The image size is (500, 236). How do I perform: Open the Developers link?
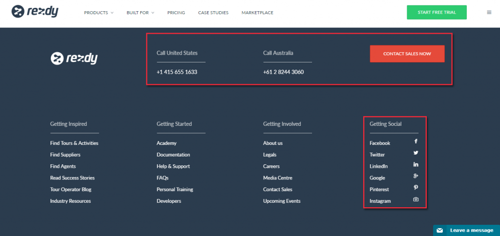168,201
